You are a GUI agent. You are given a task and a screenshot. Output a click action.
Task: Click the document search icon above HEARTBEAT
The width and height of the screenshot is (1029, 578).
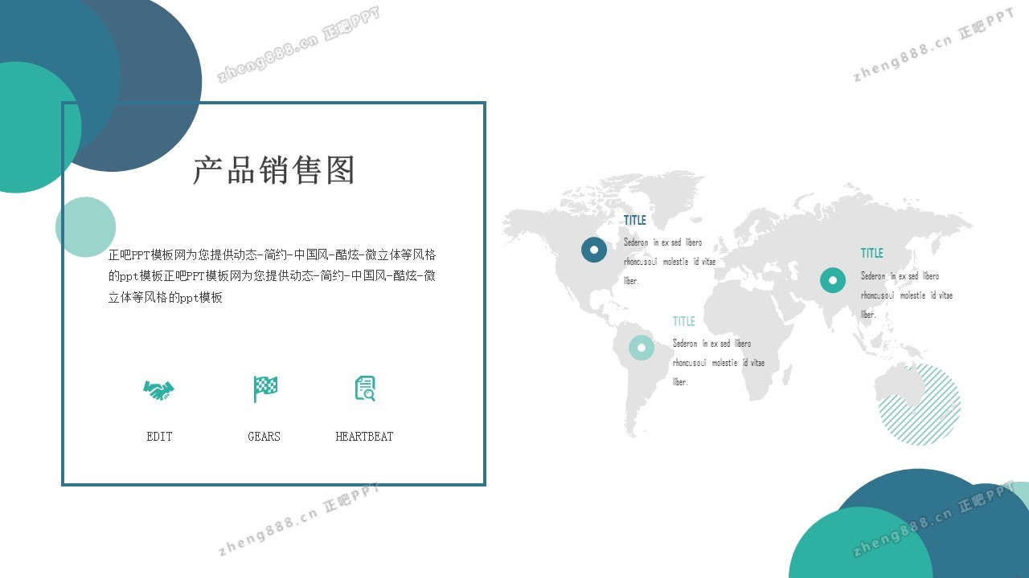[365, 389]
